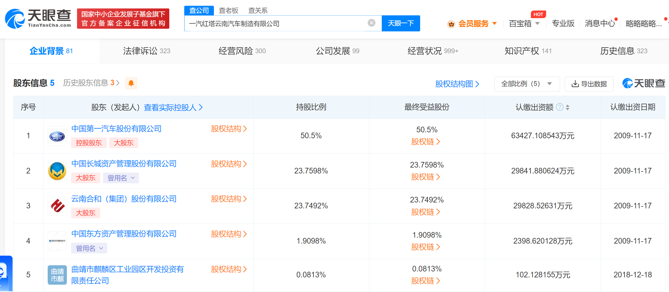Open the 股权结构图 link
This screenshot has height=292, width=669.
457,84
